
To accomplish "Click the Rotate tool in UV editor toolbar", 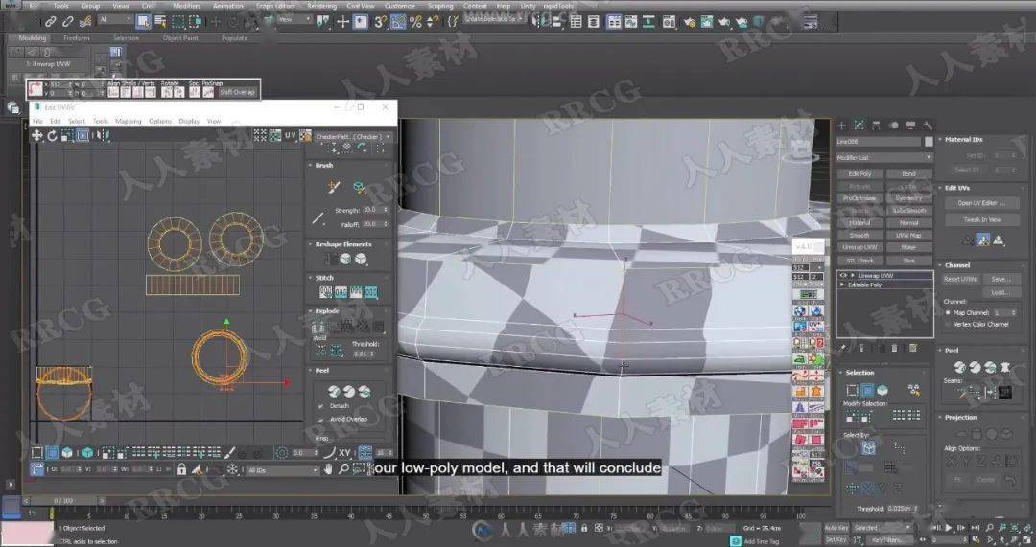I will pos(53,136).
